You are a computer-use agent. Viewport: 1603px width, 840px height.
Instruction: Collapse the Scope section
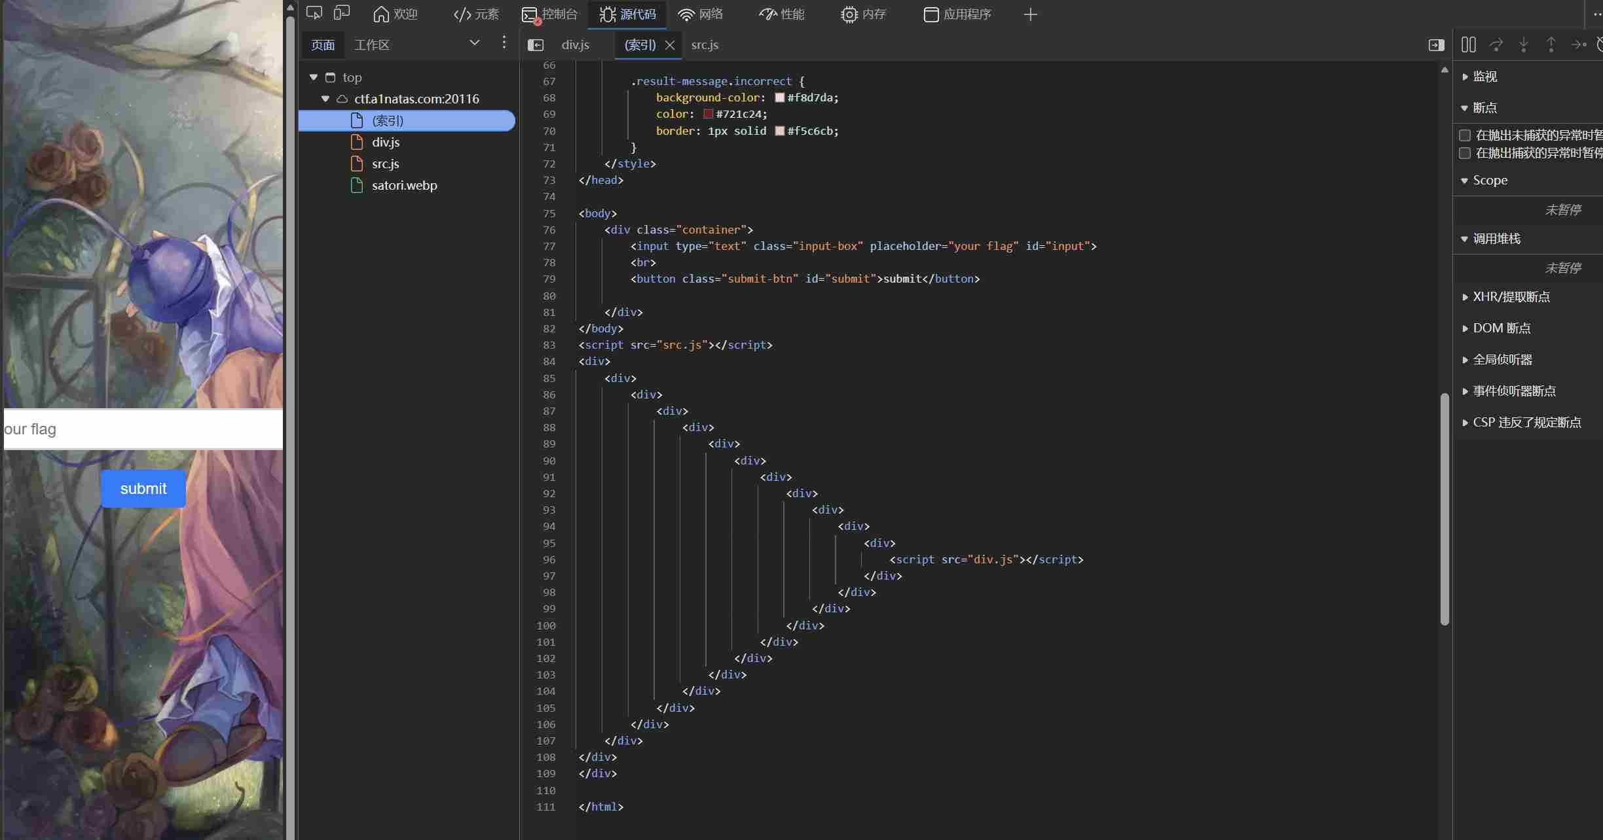point(1465,181)
